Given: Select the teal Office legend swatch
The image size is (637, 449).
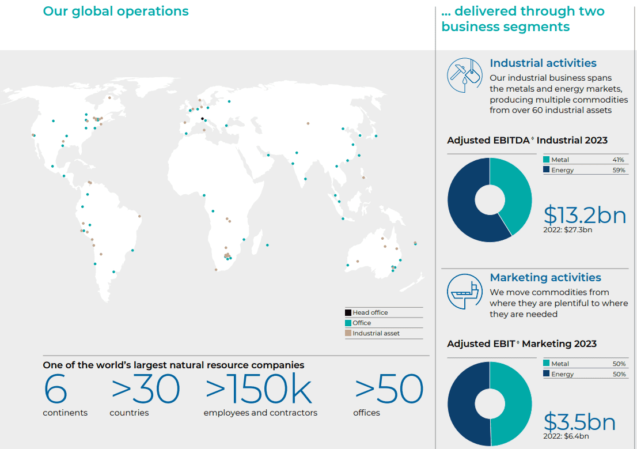Looking at the screenshot, I should [x=348, y=323].
